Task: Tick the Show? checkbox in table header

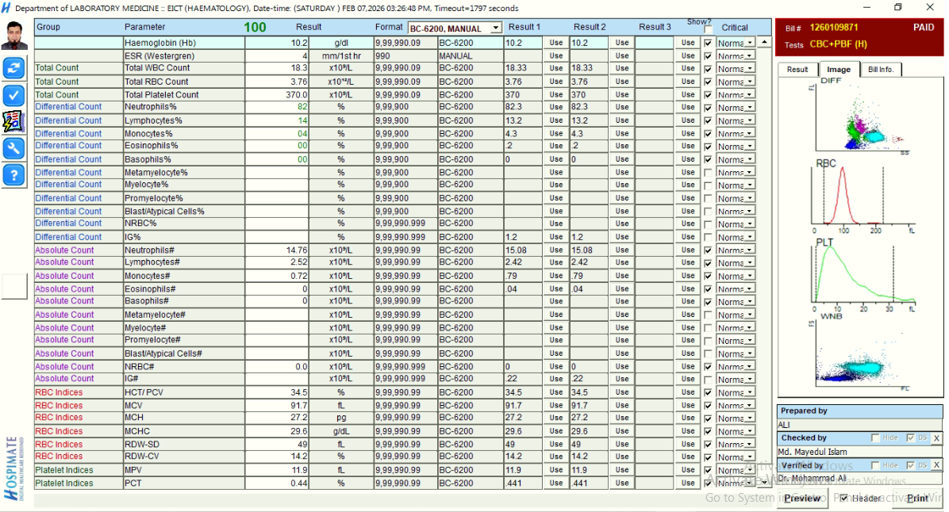Action: click(x=709, y=29)
